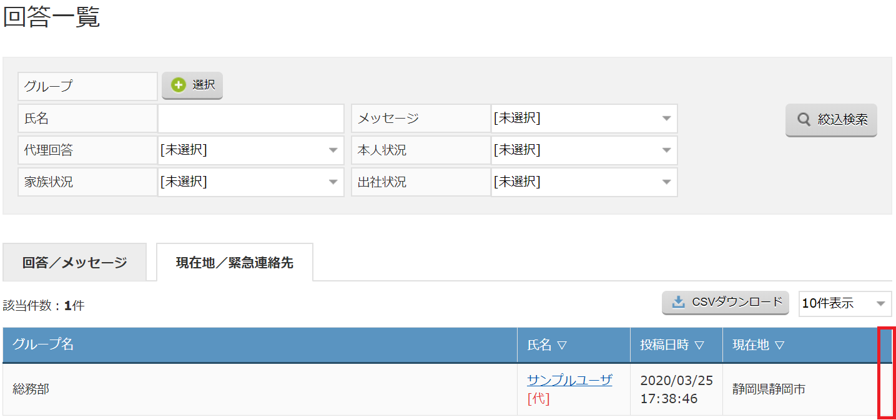
Task: Expand the 代理回答 dropdown
Action: tap(250, 150)
